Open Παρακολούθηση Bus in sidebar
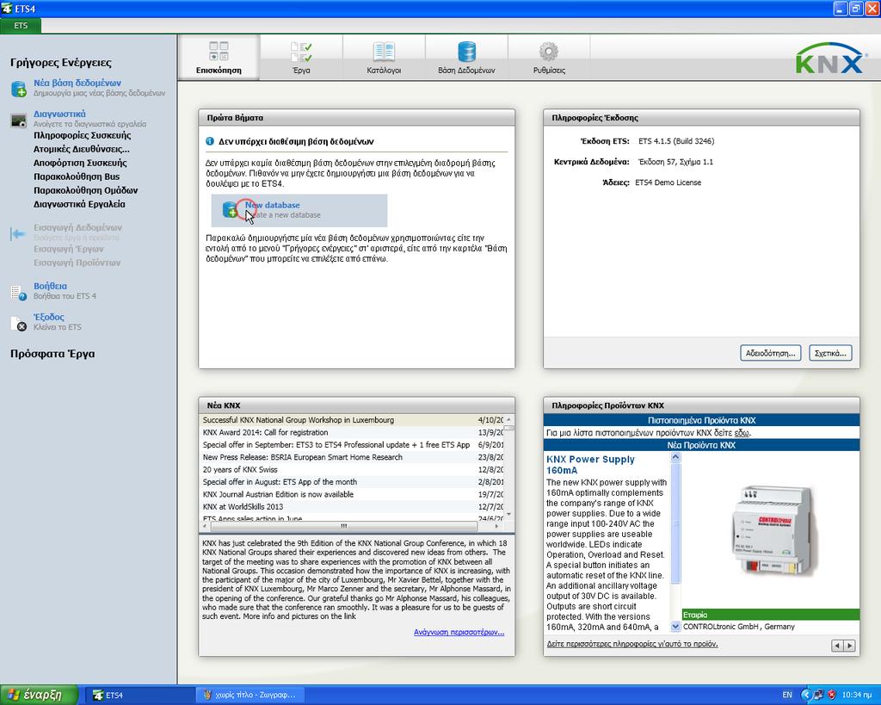 coord(77,176)
